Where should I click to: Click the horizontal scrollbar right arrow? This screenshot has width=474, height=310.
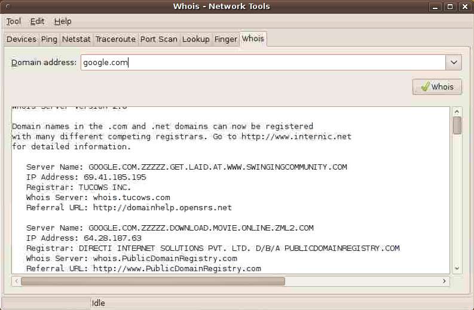click(x=444, y=281)
